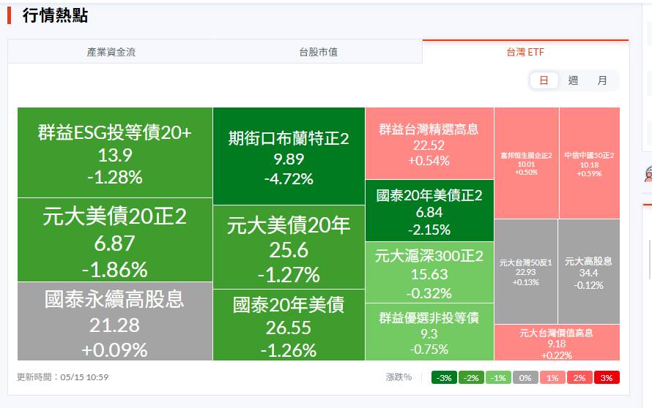The width and height of the screenshot is (652, 408).
Task: Open the 期街口布蘭特正2 tile
Action: [x=289, y=156]
